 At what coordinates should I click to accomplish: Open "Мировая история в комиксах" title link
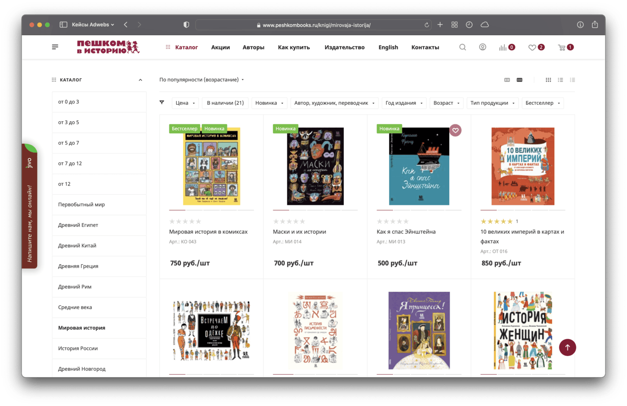click(208, 232)
